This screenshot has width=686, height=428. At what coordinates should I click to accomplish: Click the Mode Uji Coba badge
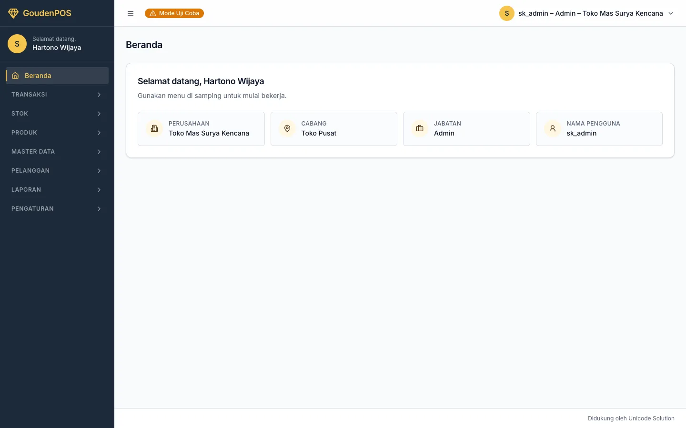point(174,13)
